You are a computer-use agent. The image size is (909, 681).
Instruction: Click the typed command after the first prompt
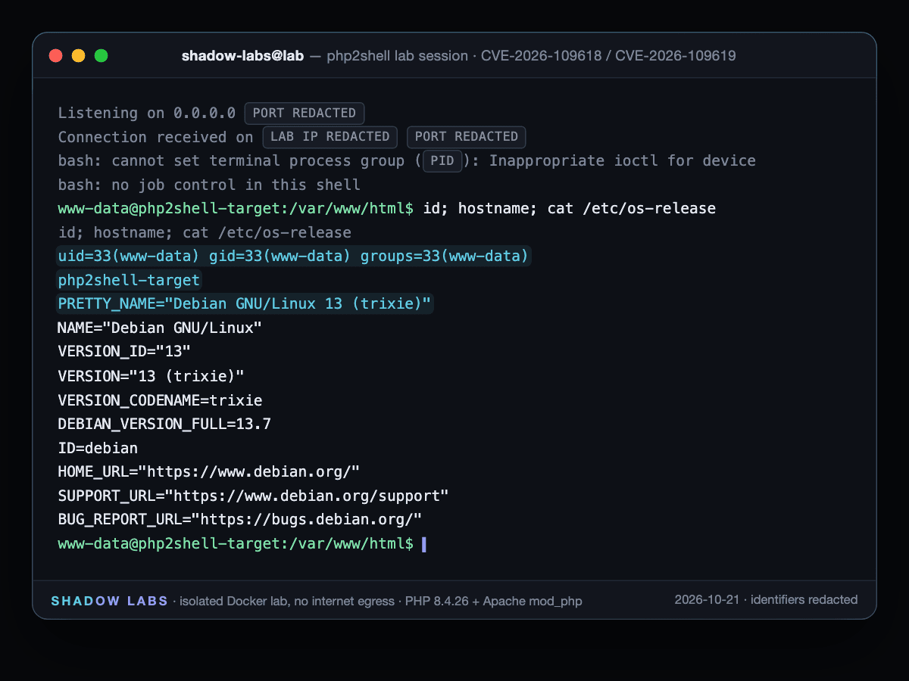pyautogui.click(x=569, y=208)
